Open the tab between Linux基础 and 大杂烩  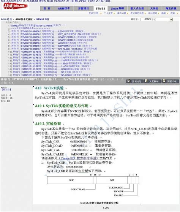click(x=137, y=8)
